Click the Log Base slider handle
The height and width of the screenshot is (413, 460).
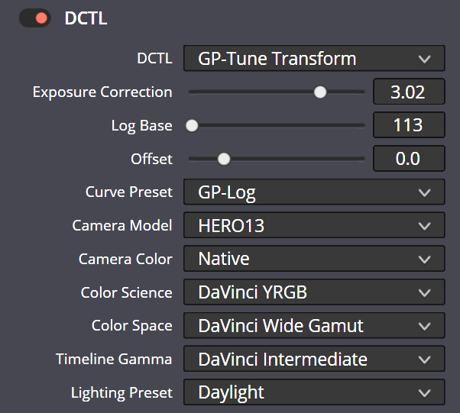point(193,126)
